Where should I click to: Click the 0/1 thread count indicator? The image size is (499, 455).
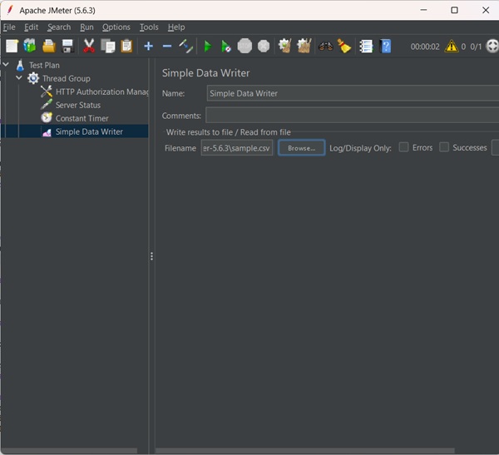coord(476,47)
